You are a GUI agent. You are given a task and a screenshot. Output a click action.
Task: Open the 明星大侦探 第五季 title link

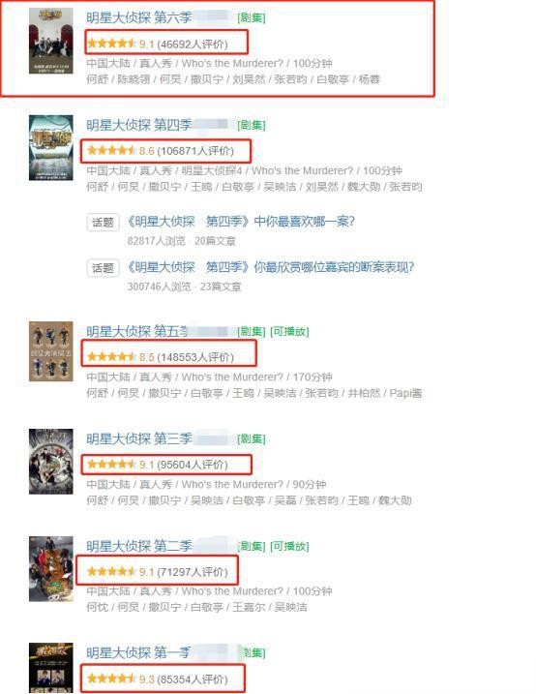[137, 331]
